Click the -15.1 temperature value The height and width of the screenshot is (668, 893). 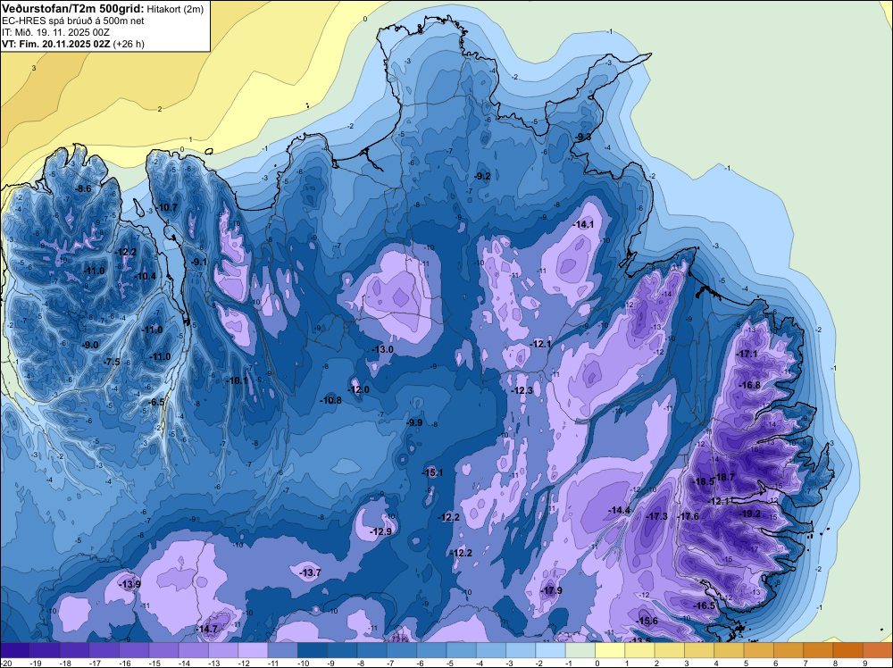tap(432, 472)
